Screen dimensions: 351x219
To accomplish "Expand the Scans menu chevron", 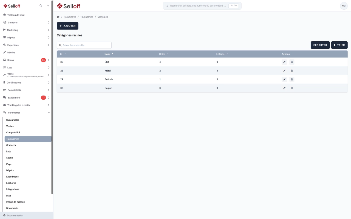I will [x=49, y=60].
